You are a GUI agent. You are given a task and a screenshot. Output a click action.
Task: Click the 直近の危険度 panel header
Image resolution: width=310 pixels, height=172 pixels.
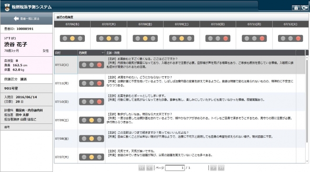pyautogui.click(x=181, y=17)
